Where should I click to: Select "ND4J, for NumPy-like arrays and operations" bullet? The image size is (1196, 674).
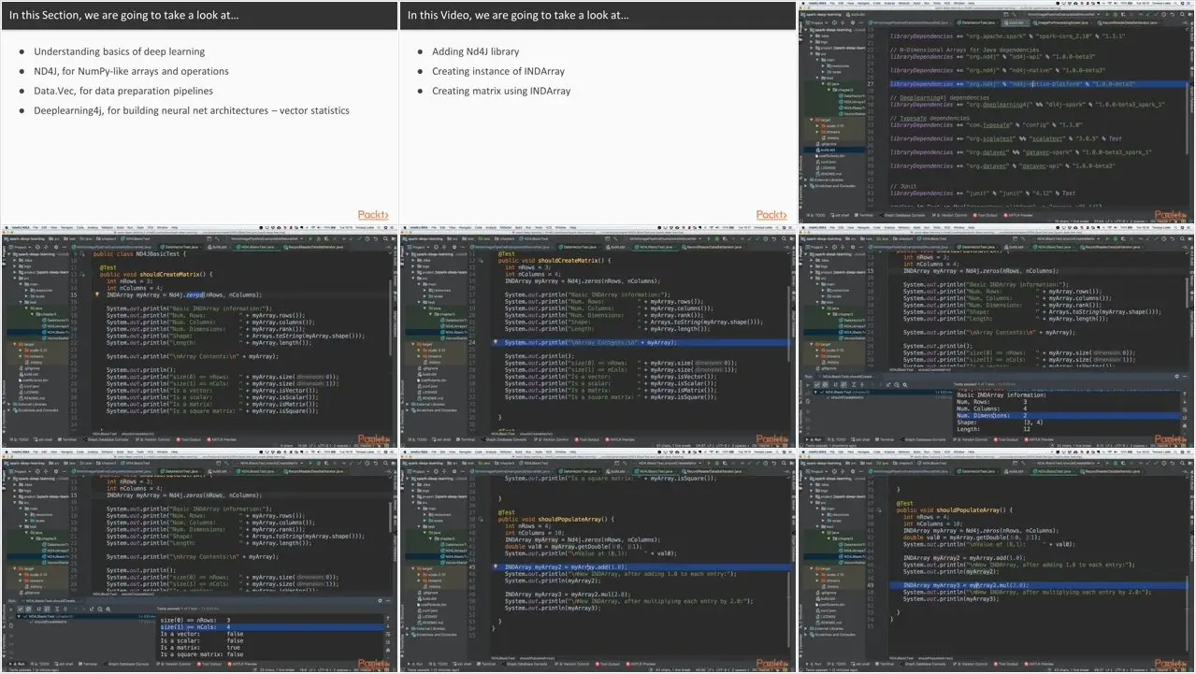point(131,71)
